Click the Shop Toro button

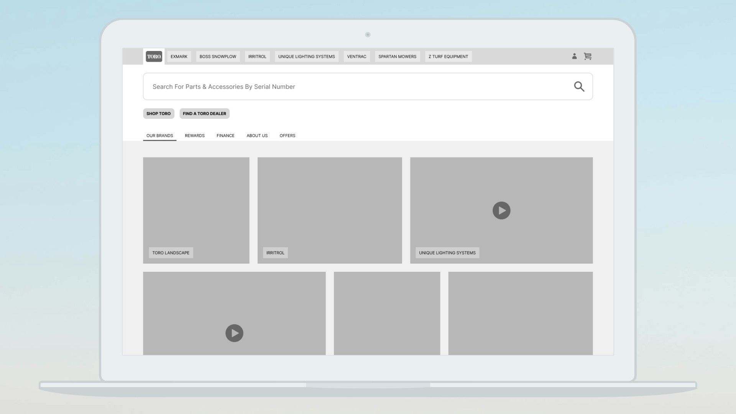click(x=158, y=113)
